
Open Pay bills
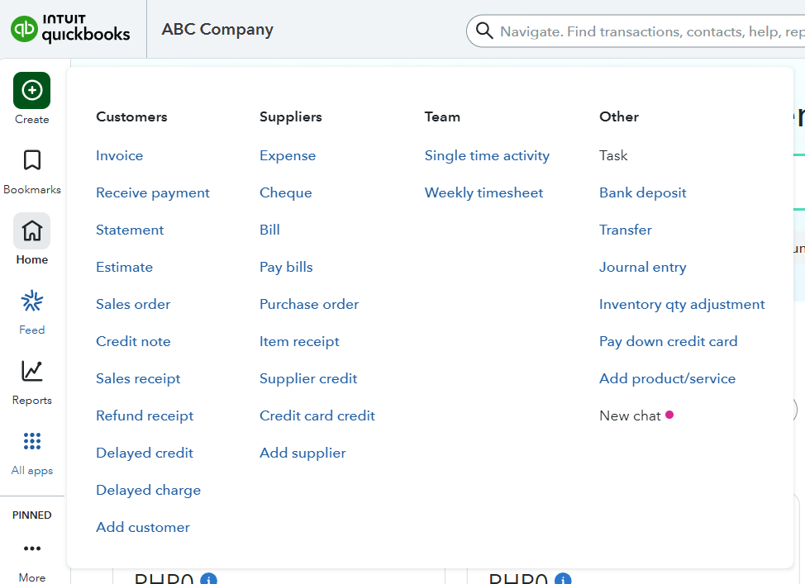[286, 267]
